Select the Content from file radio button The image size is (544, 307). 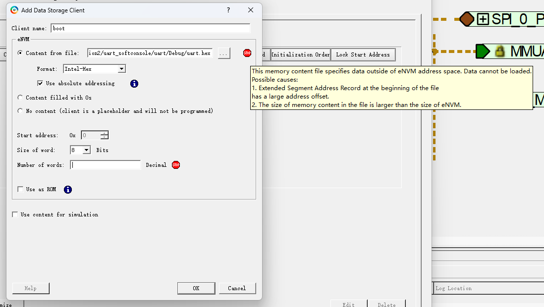[20, 52]
